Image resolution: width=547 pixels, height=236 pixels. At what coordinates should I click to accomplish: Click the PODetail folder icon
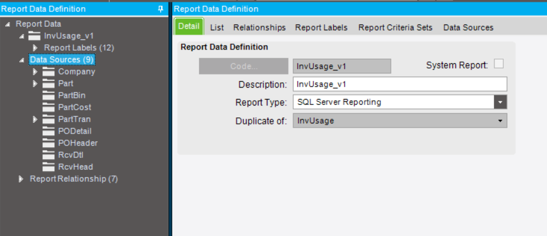pos(48,131)
